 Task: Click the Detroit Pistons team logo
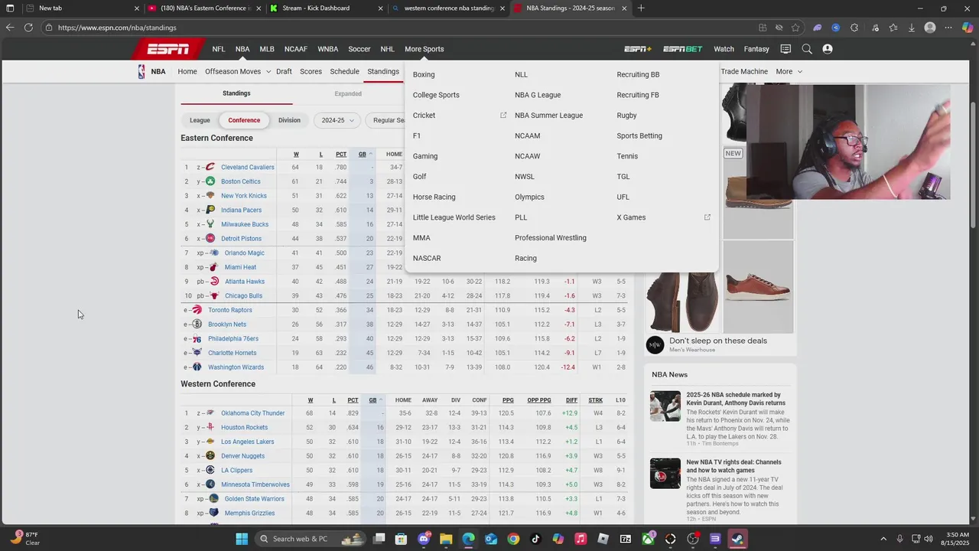pyautogui.click(x=210, y=239)
